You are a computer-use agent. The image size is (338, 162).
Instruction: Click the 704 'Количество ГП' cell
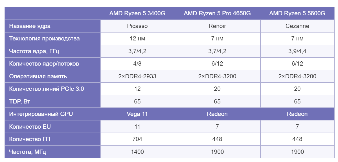[137, 139]
